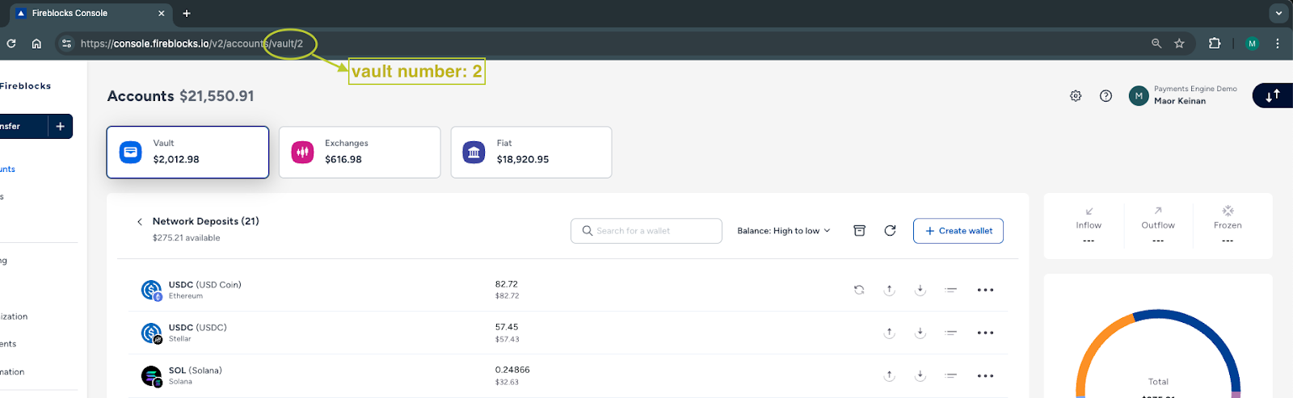Click the send (up arrow) icon on SOL row
Viewport: 1293px width, 398px height.
tap(889, 375)
